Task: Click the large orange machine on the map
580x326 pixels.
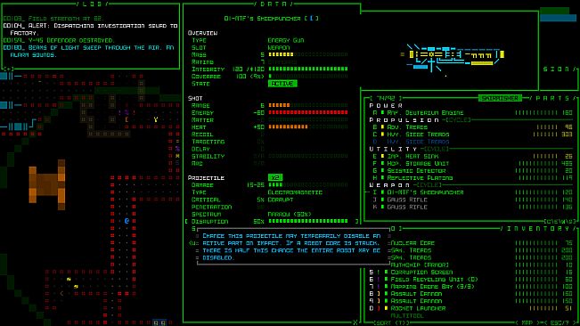Action: point(47,184)
